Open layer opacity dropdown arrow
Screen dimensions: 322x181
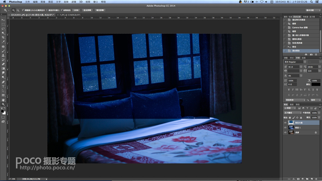(319, 113)
